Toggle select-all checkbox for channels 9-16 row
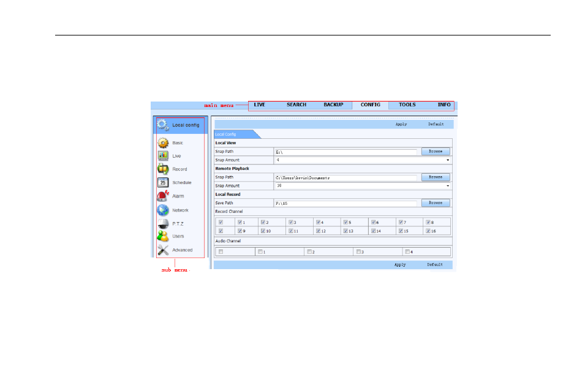This screenshot has height=389, width=585. [221, 231]
